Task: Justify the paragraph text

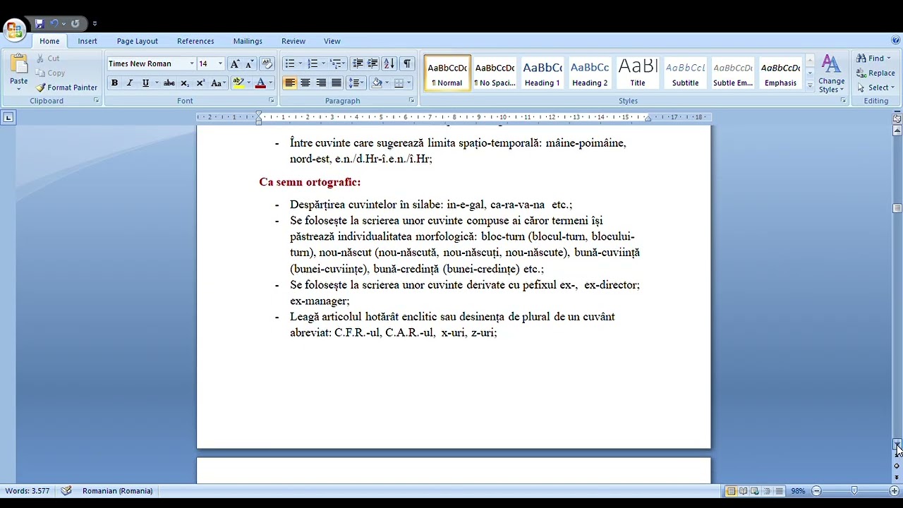Action: [337, 83]
